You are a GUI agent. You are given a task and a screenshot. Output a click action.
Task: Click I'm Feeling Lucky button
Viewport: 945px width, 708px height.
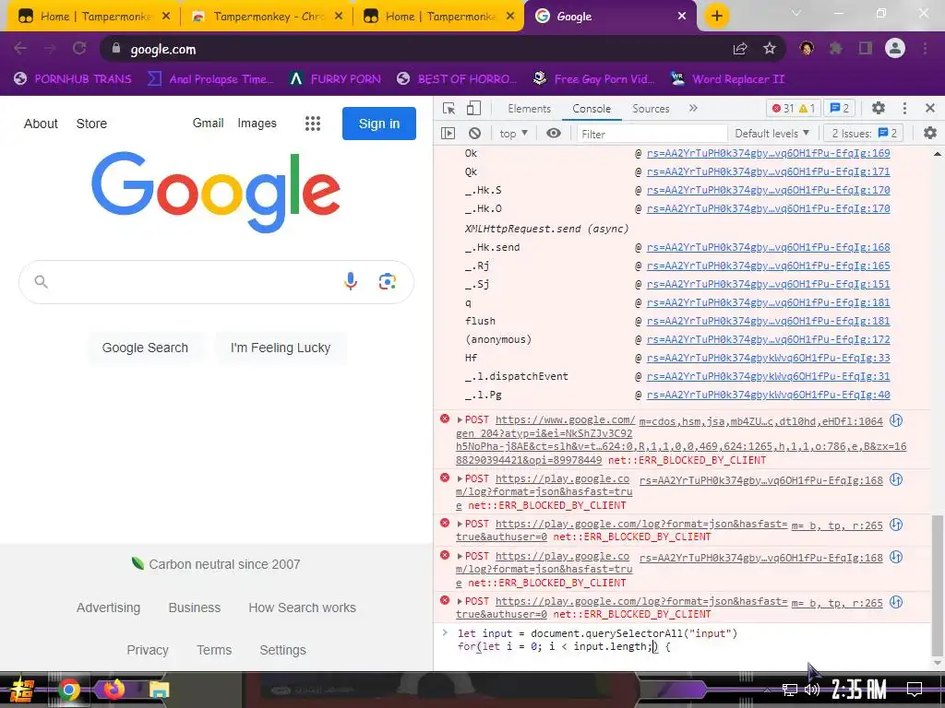coord(281,348)
